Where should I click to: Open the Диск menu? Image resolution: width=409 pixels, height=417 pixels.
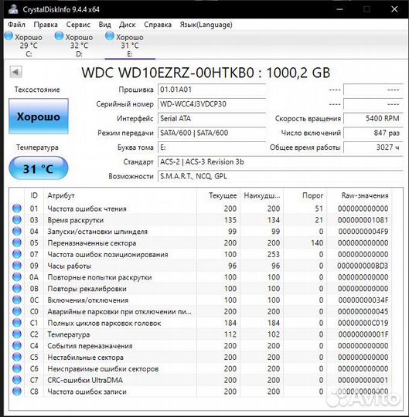pyautogui.click(x=128, y=25)
